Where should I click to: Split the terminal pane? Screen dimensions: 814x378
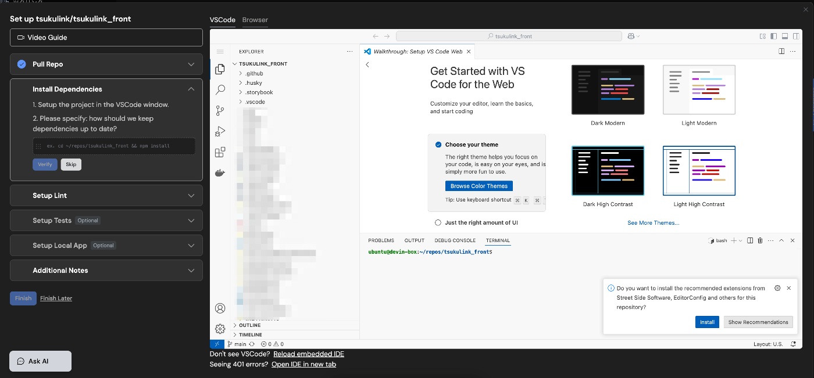(750, 240)
